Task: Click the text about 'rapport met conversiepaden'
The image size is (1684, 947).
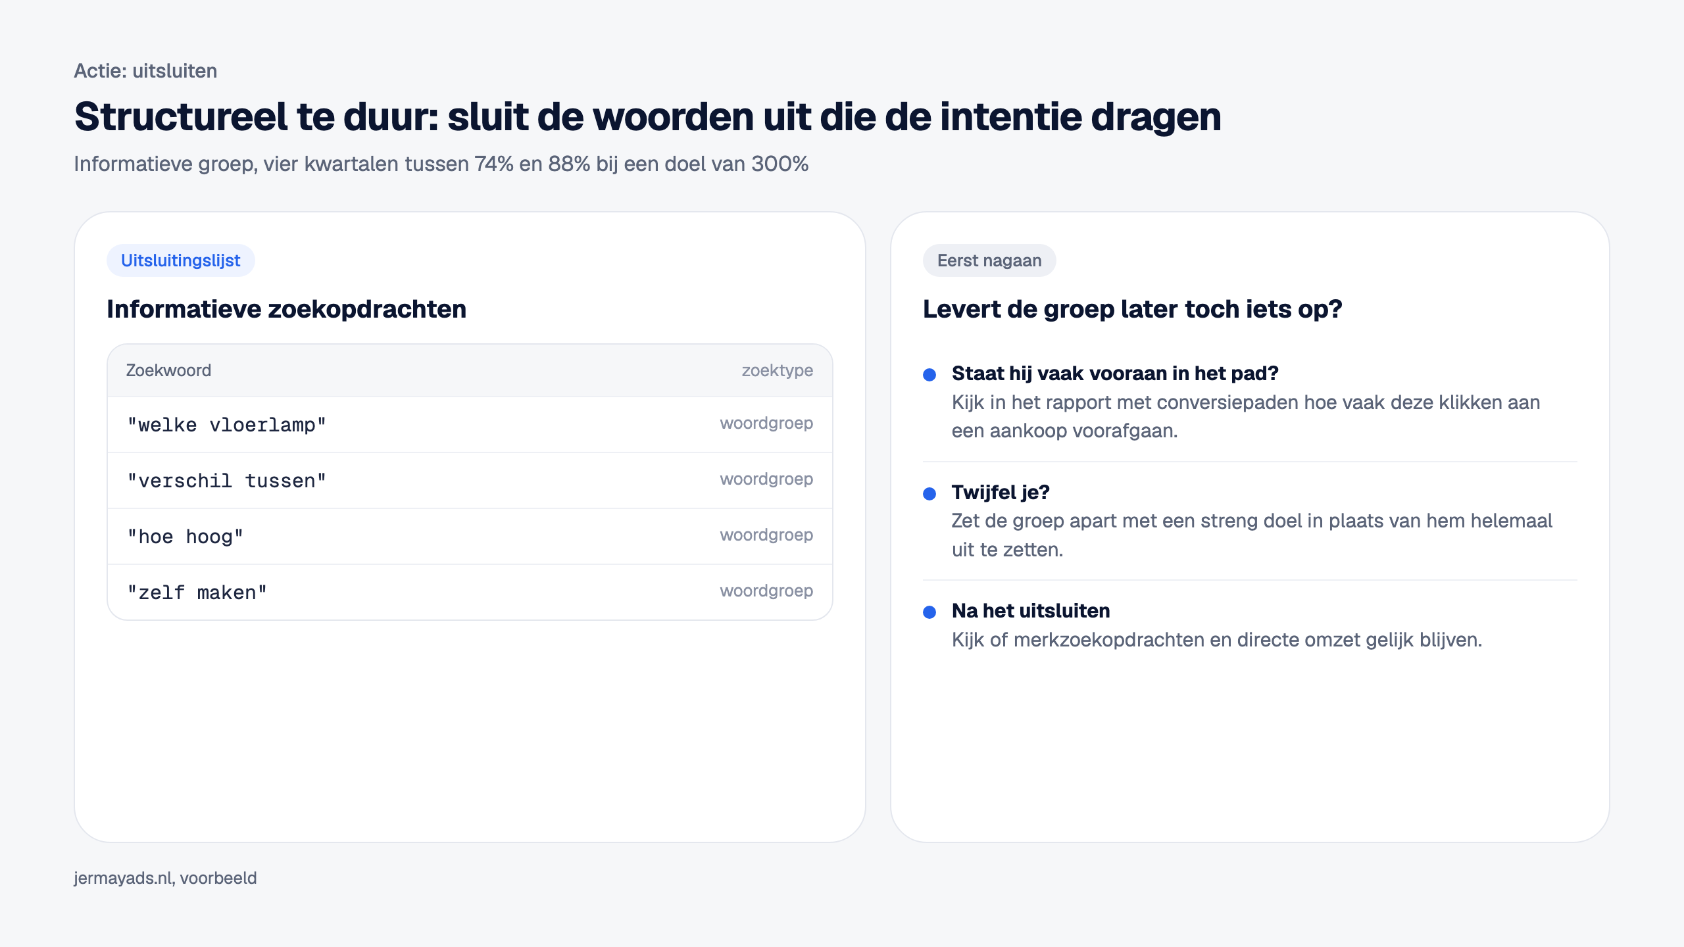Action: [1246, 417]
